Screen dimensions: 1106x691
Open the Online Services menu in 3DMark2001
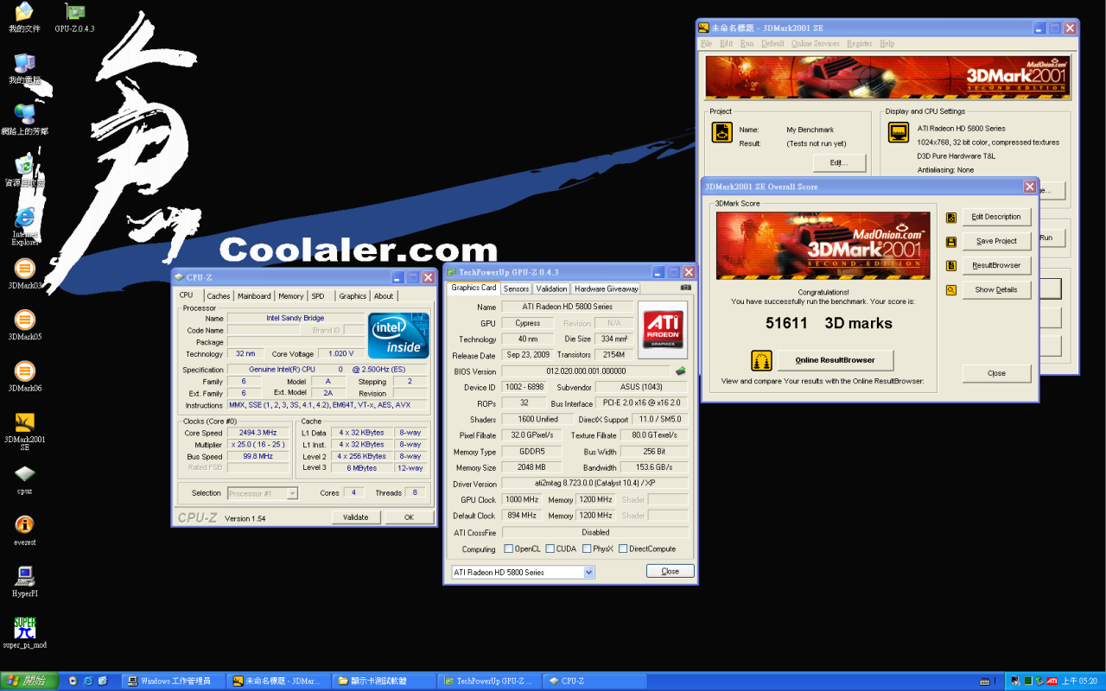816,43
